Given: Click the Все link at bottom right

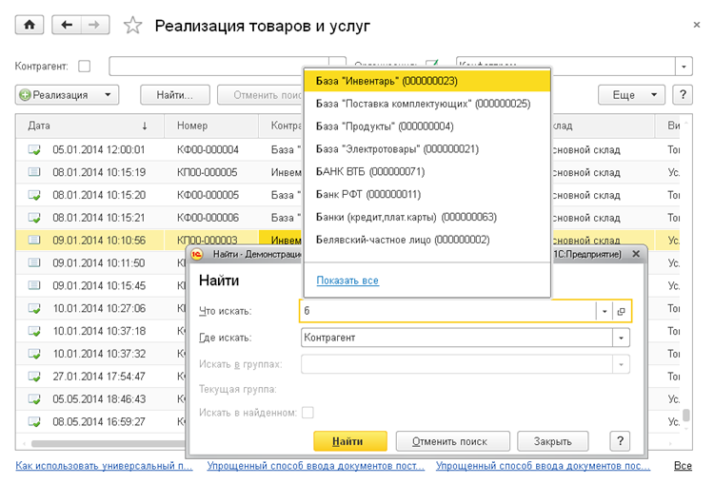Looking at the screenshot, I should click(x=683, y=466).
